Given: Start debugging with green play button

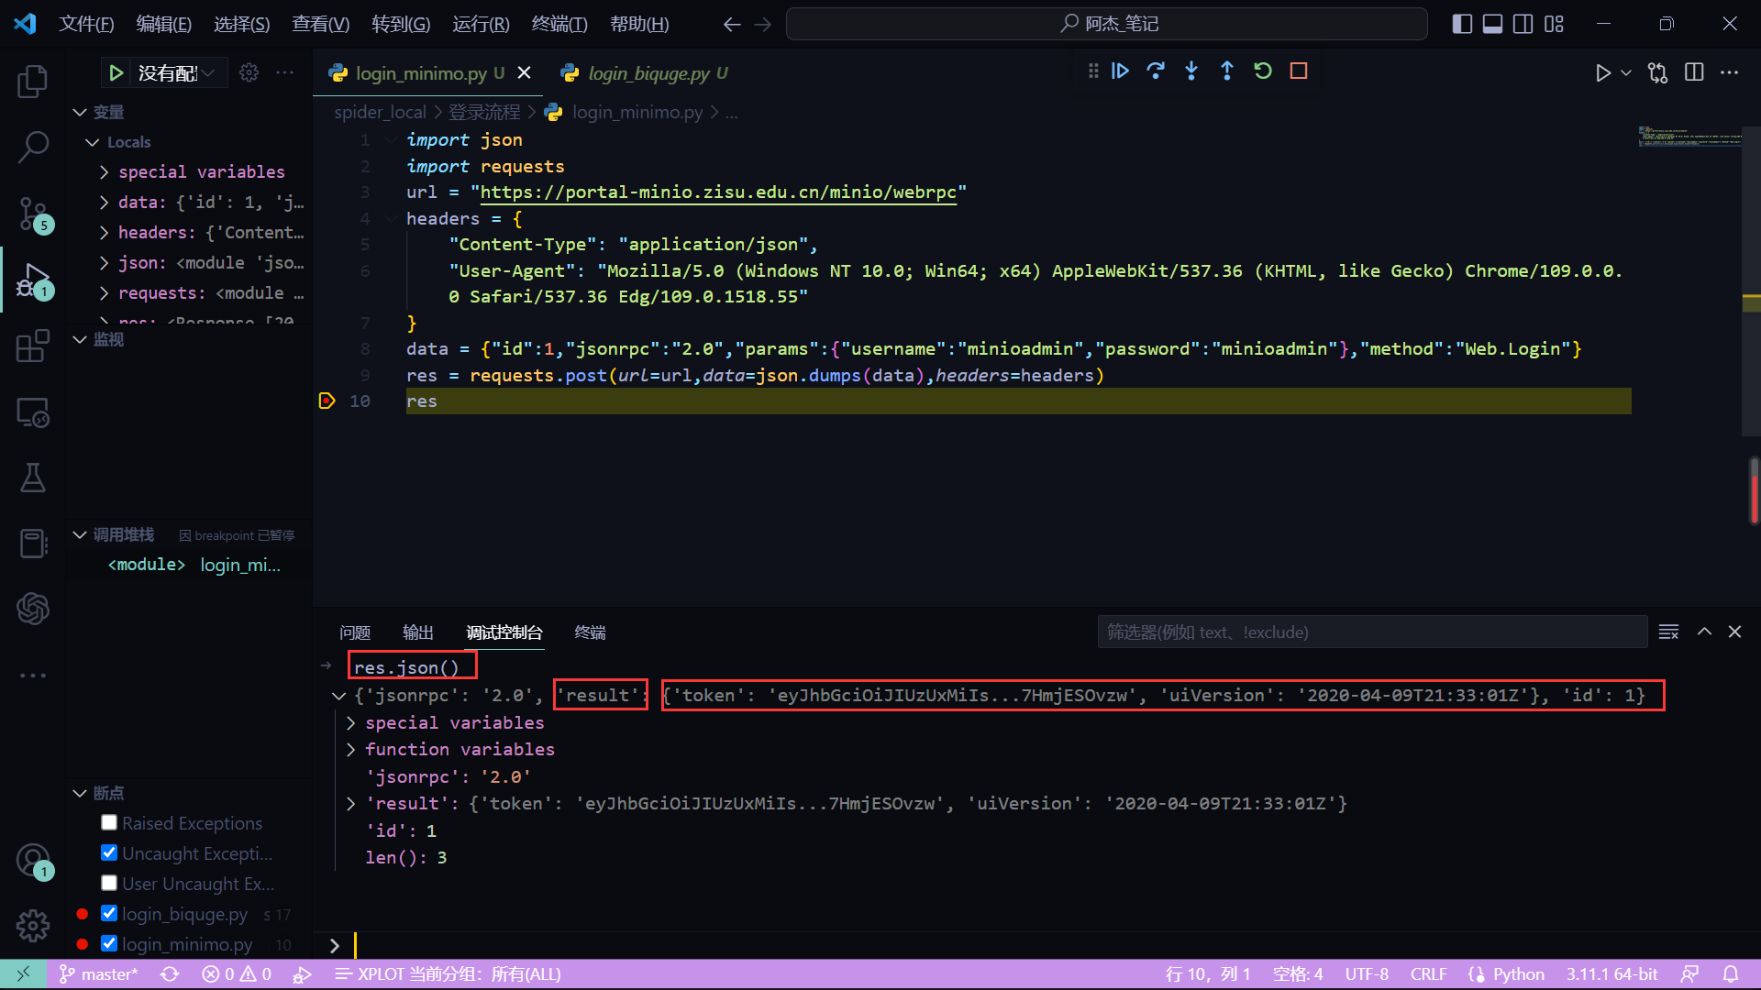Looking at the screenshot, I should coord(116,72).
